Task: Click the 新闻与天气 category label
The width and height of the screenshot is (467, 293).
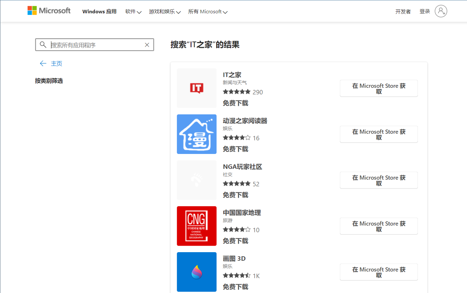Action: [x=235, y=83]
